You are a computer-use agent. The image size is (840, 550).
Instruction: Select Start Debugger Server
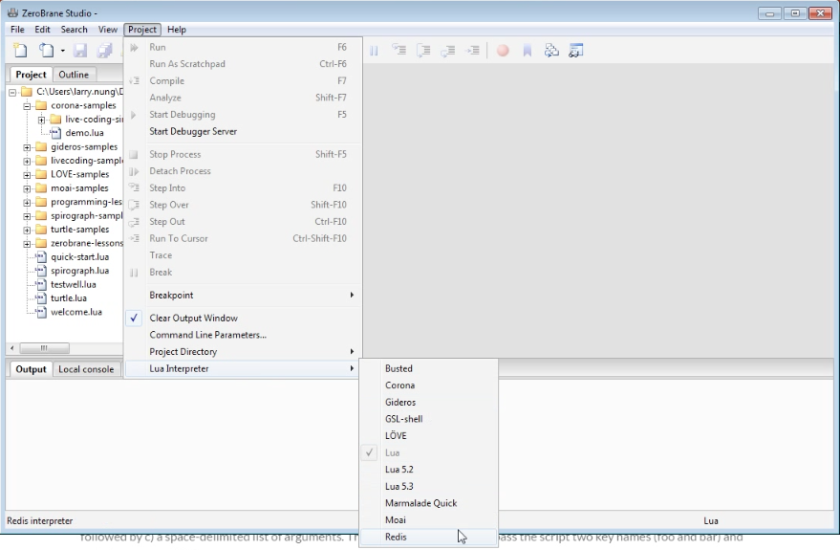(x=243, y=131)
